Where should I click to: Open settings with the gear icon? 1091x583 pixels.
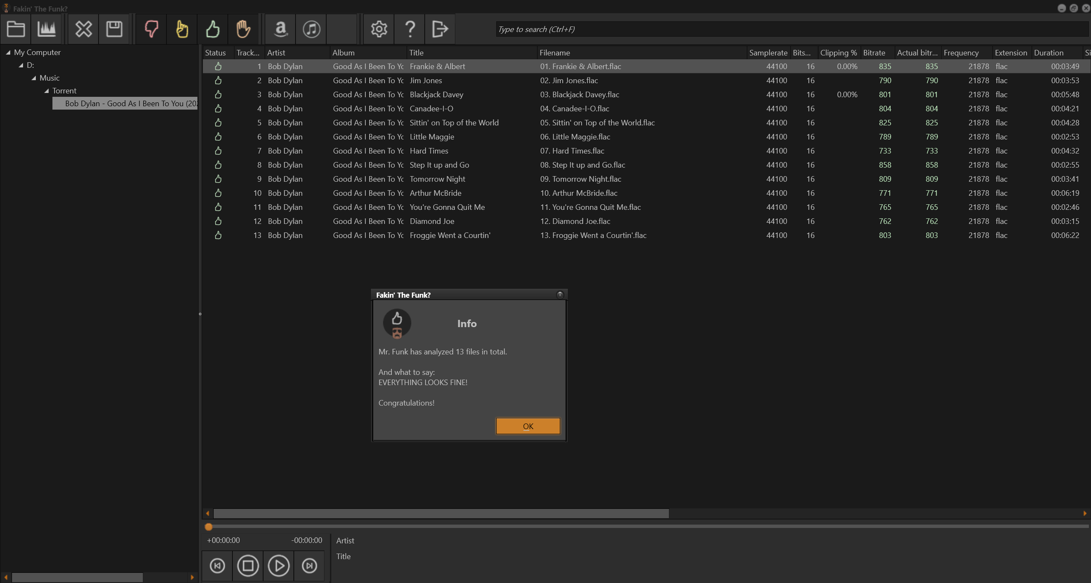379,29
